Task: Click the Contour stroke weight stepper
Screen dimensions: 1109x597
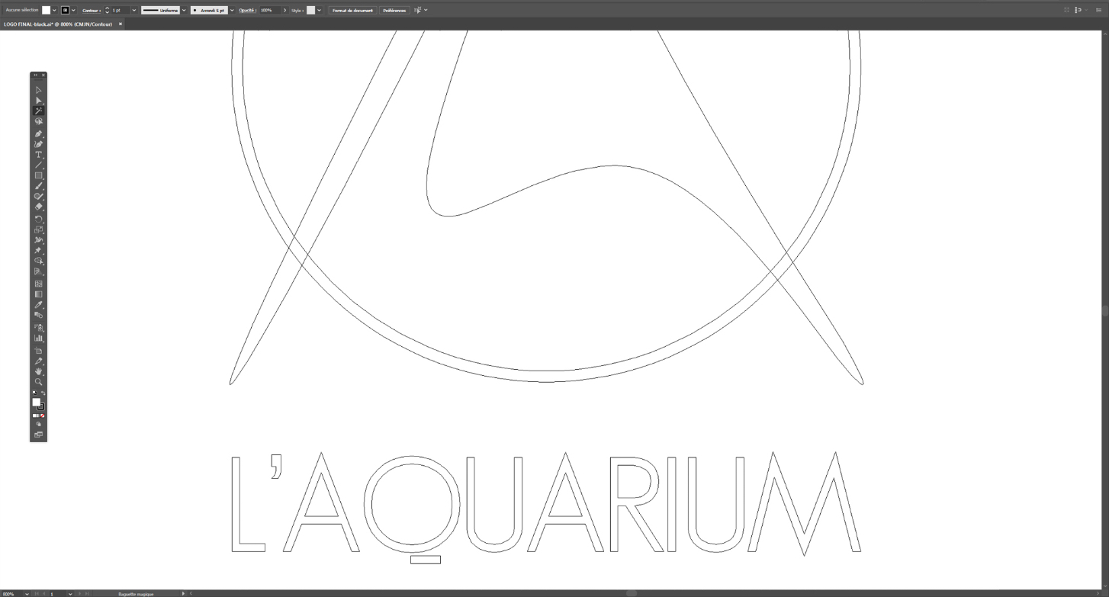Action: 107,10
